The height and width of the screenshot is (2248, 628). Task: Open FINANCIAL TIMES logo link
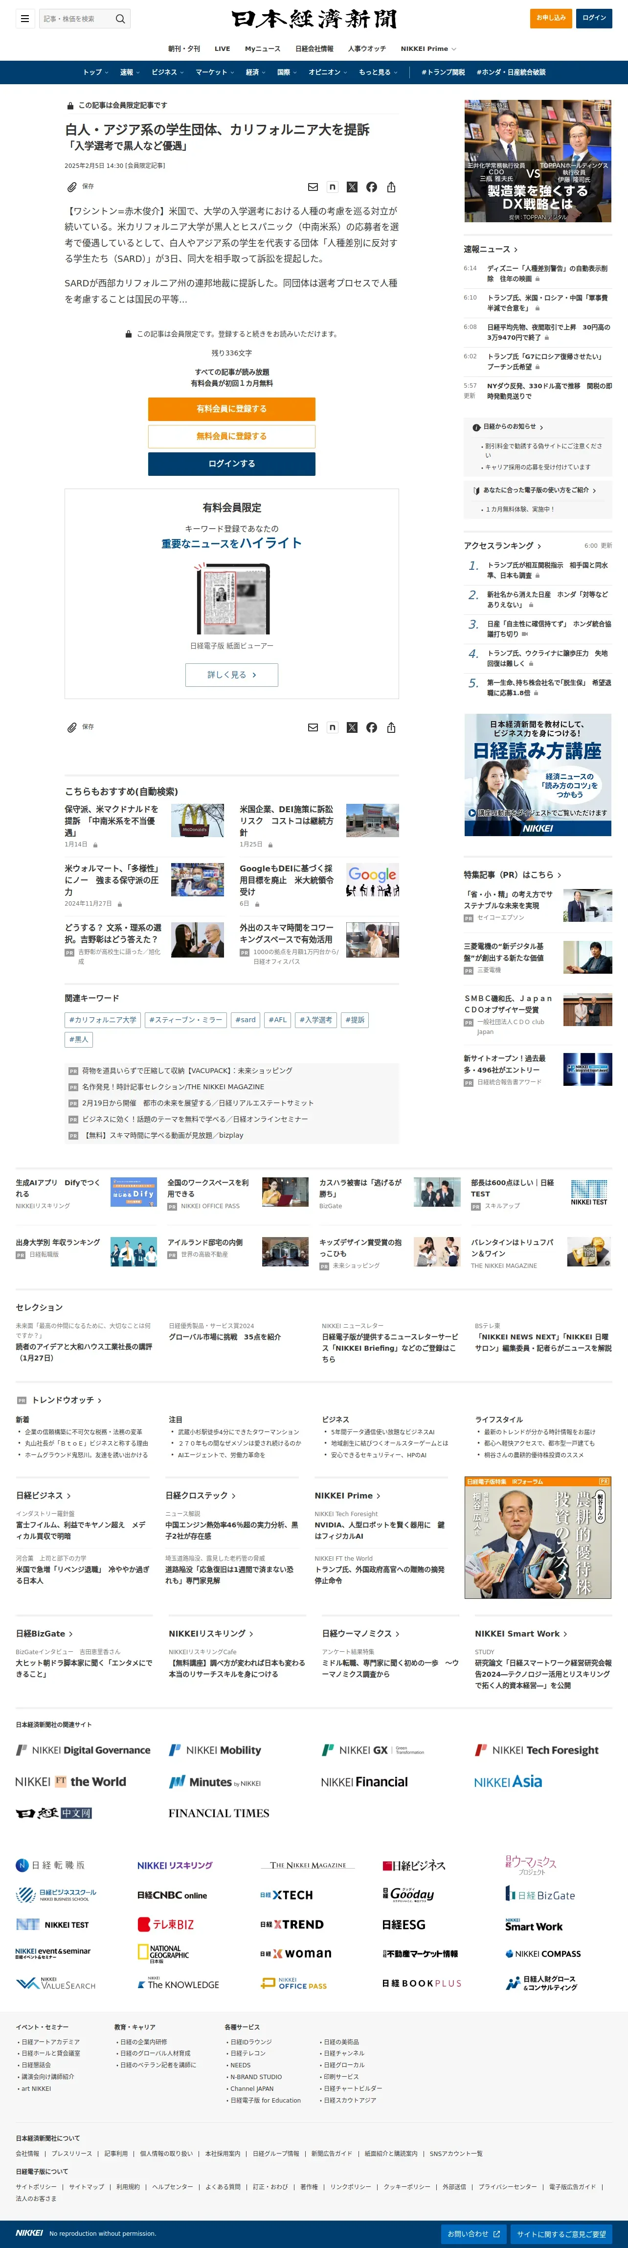click(x=219, y=1812)
